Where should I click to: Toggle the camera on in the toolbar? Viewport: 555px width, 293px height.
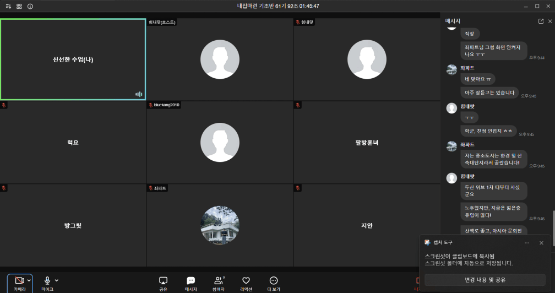pos(19,281)
